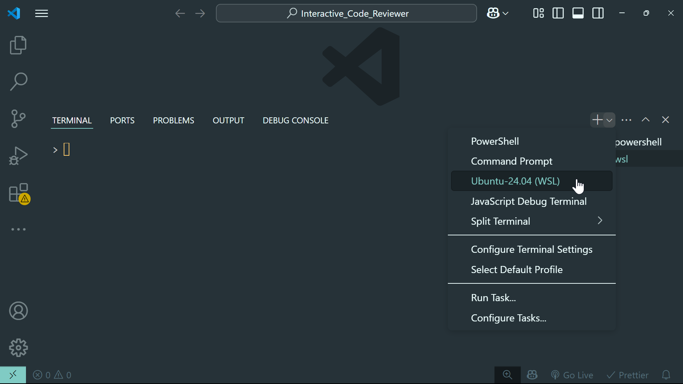This screenshot has height=384, width=683.
Task: Expand the Split Terminal submenu
Action: 532,221
